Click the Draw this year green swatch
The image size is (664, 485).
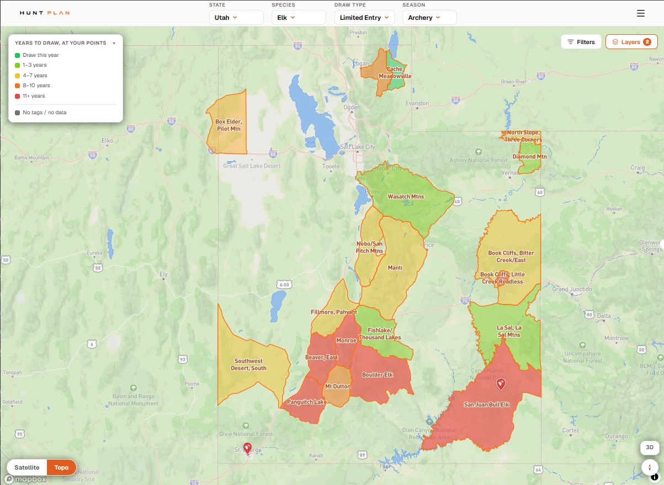tap(18, 55)
